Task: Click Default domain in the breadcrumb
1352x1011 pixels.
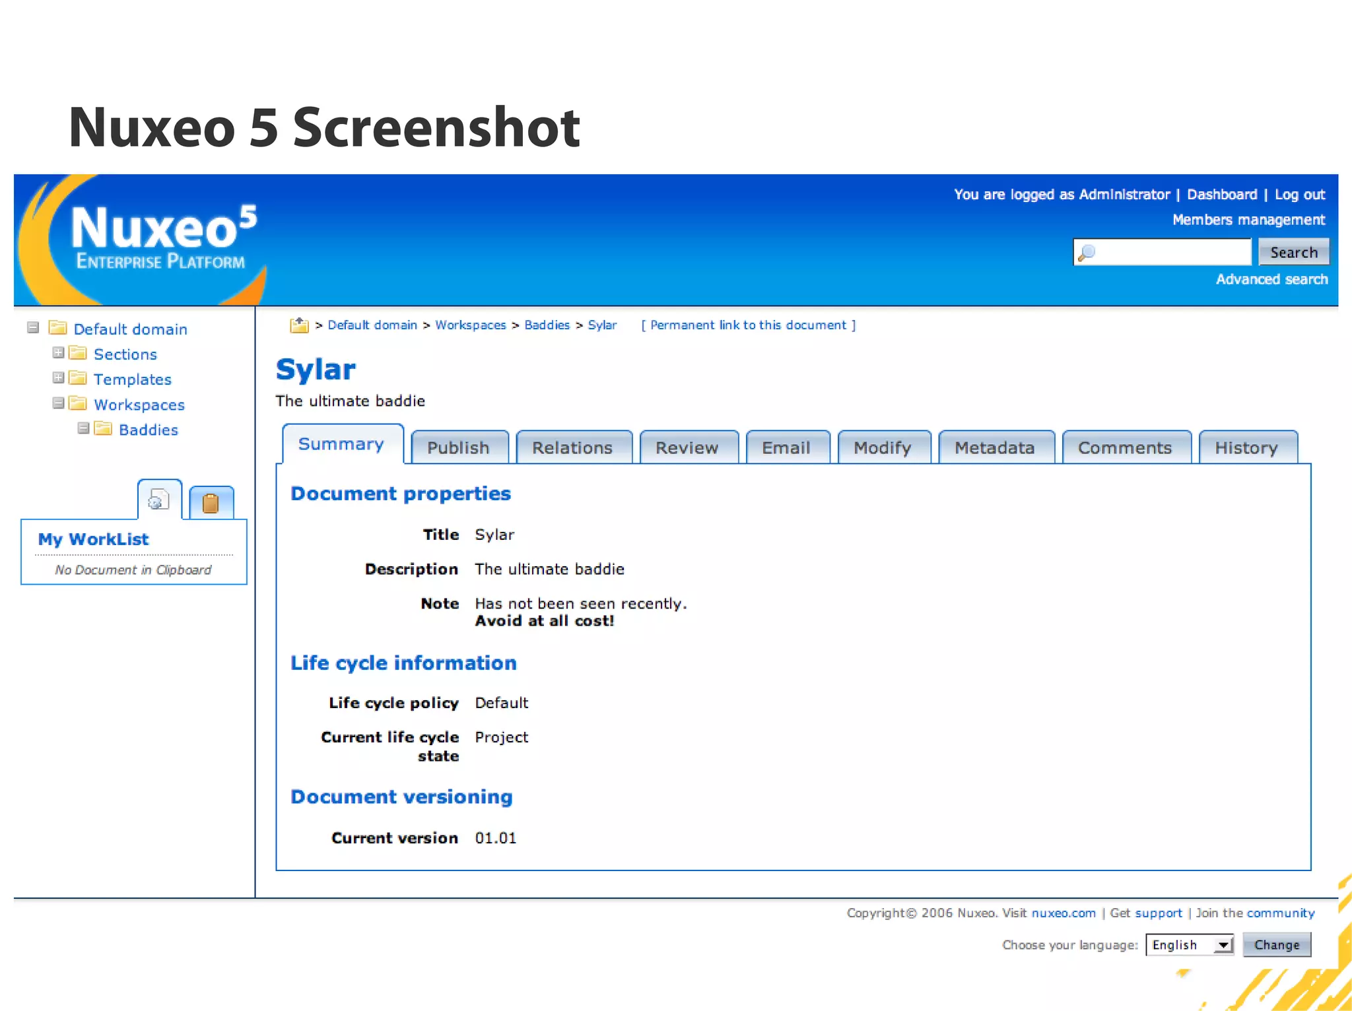Action: 372,325
